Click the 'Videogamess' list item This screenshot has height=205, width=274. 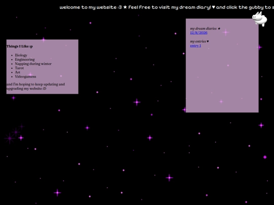pos(25,76)
